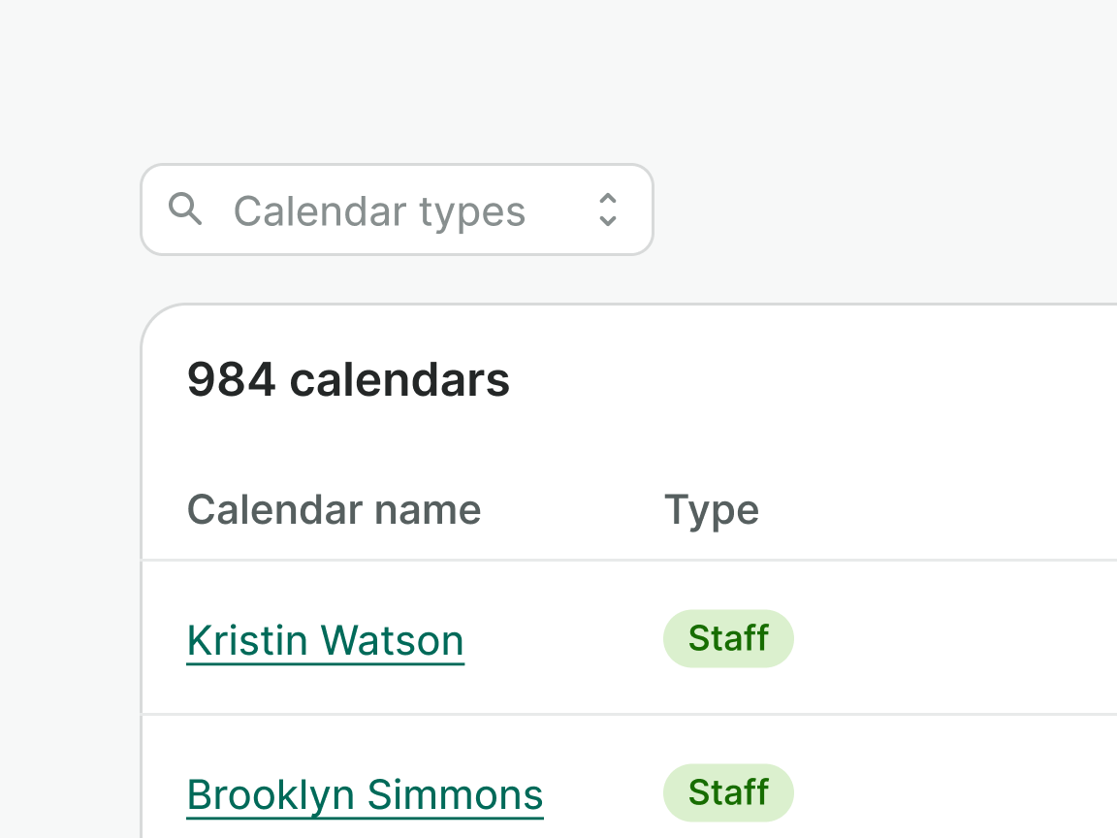Viewport: 1117px width, 838px height.
Task: Open Kristin Watson's calendar link
Action: [x=325, y=641]
